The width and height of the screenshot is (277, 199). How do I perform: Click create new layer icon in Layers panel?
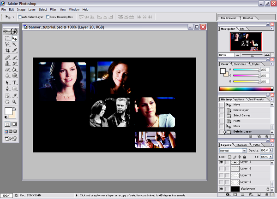[259, 194]
